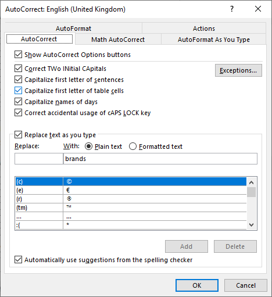Select the (r) registered symbol entry

coord(131,199)
